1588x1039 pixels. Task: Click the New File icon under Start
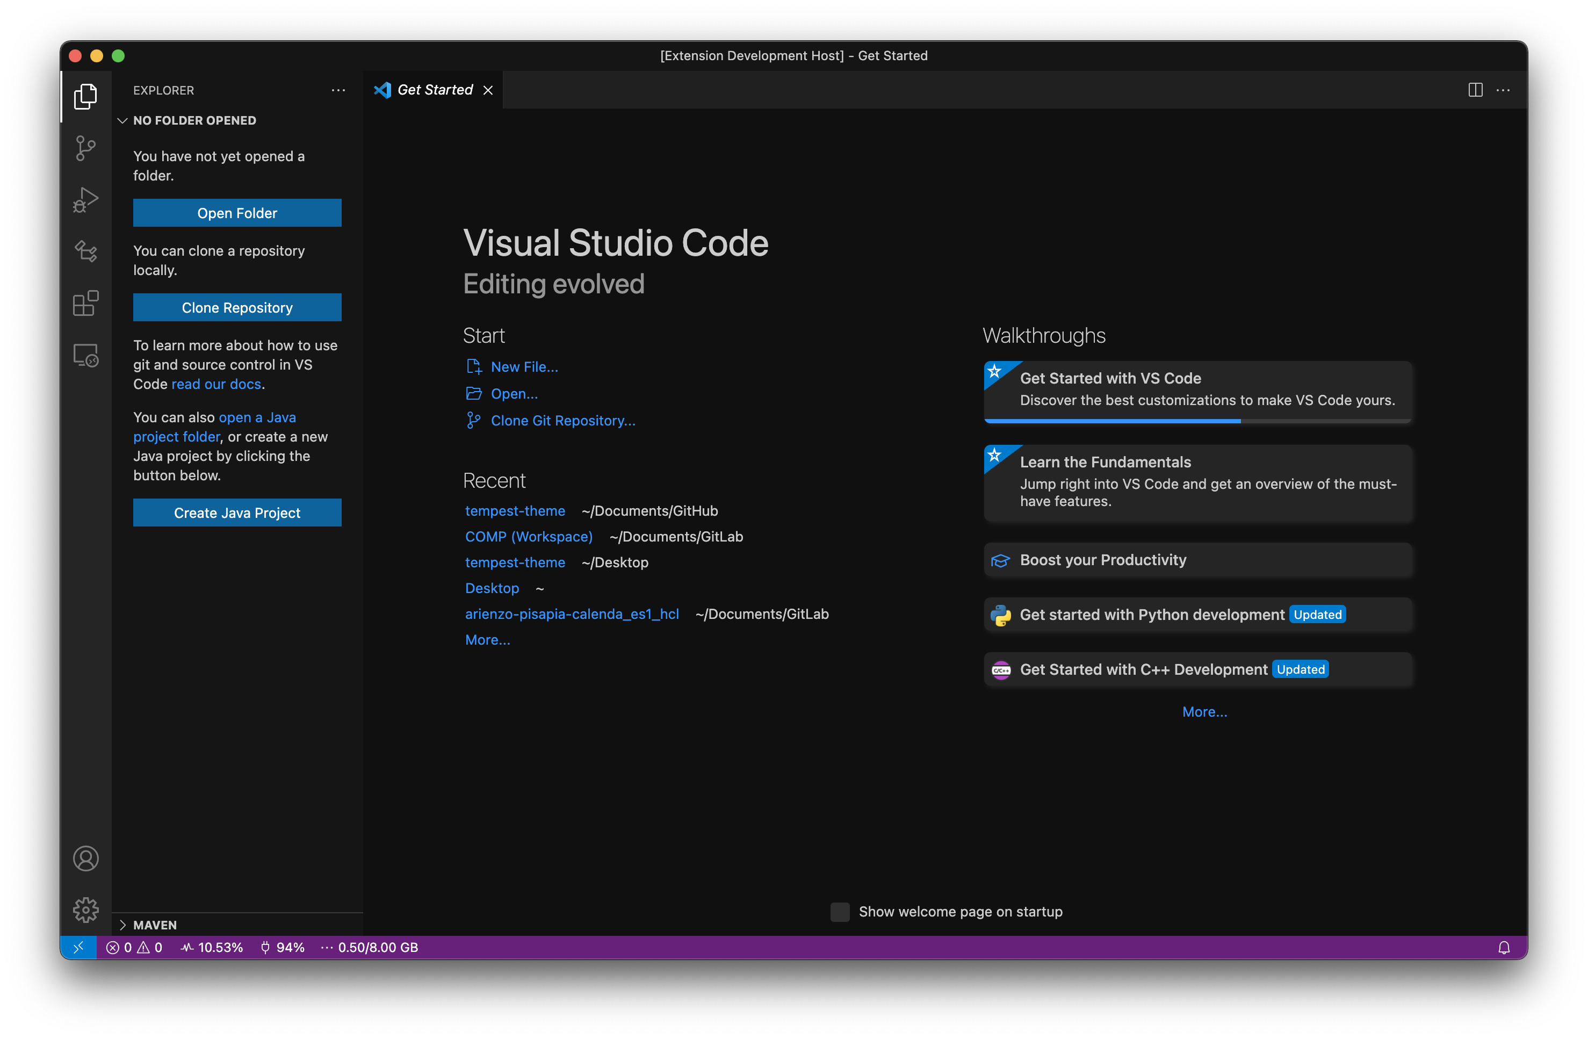[x=474, y=366]
